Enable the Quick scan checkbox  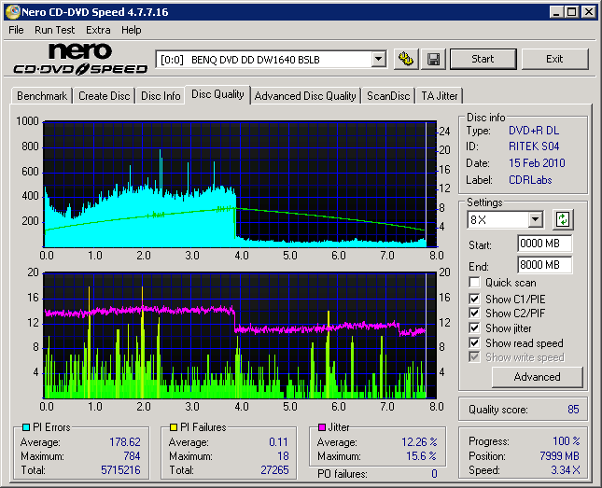click(475, 283)
